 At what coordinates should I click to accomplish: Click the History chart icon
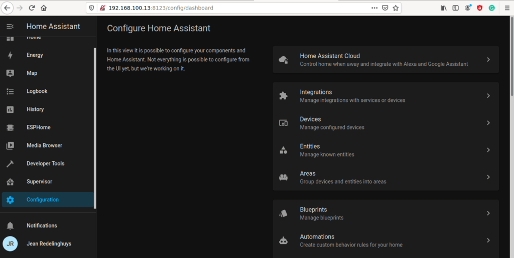(x=10, y=109)
